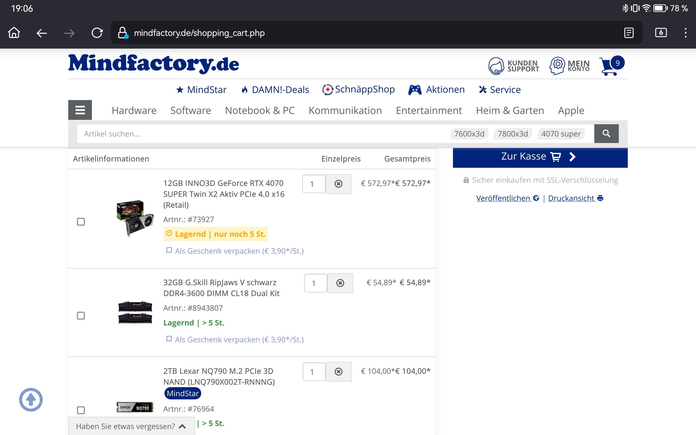This screenshot has height=435, width=696.
Task: Select the G.Skill RipJaws item checkbox
Action: 81,316
